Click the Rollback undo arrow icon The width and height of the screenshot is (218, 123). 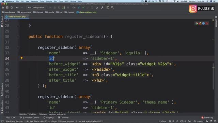[97, 8]
